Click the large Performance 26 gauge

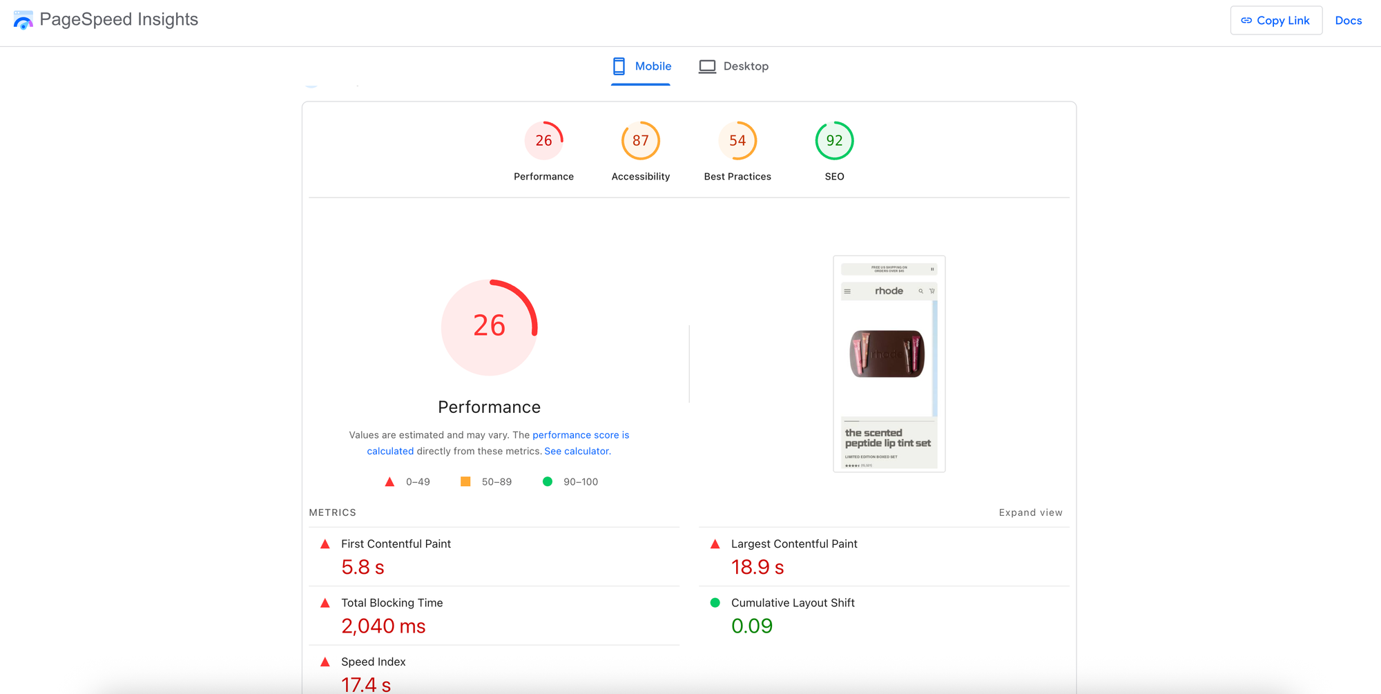[x=489, y=327]
